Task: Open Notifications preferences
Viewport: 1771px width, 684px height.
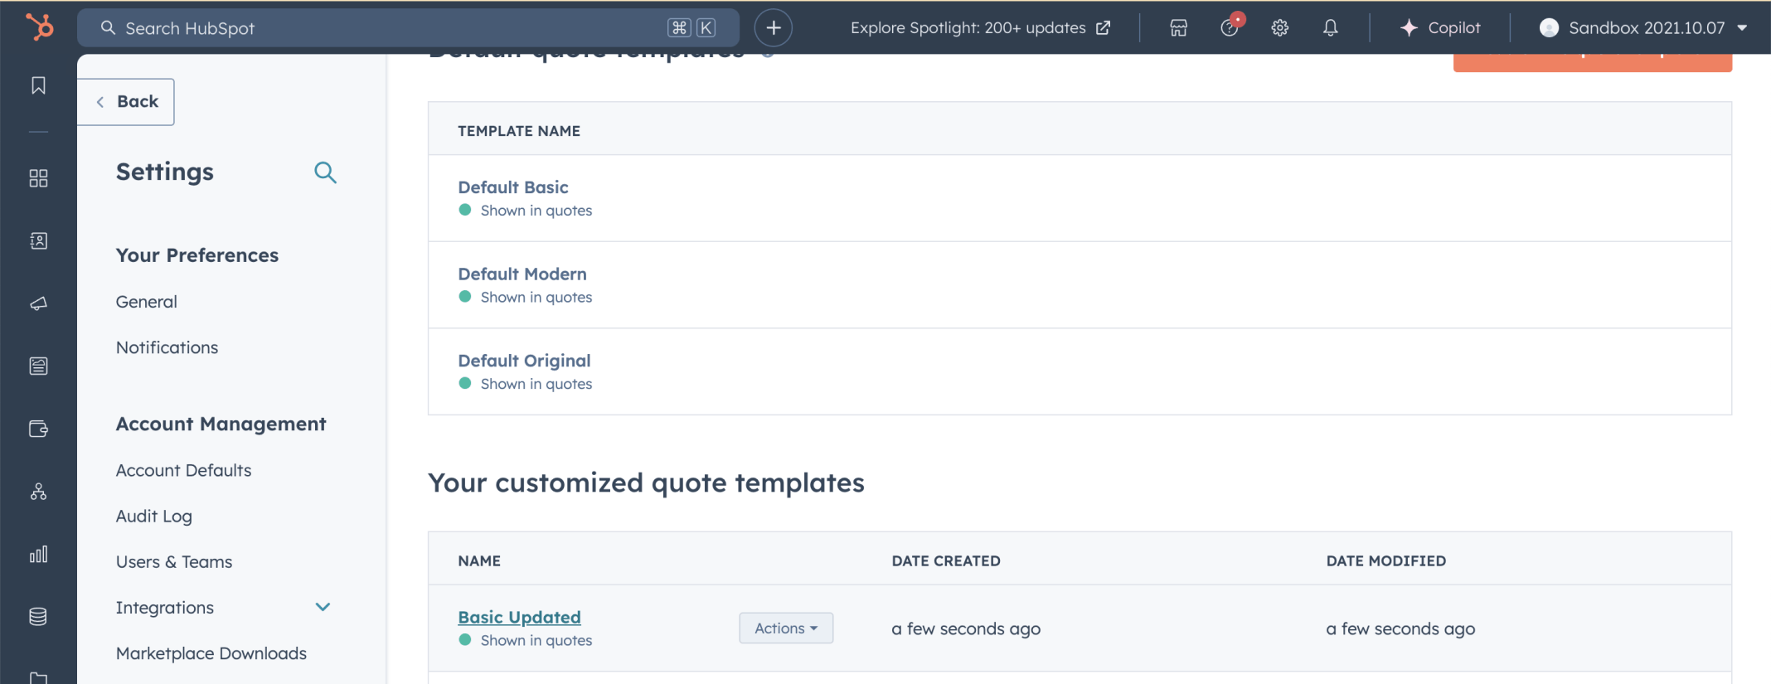Action: [x=167, y=347]
